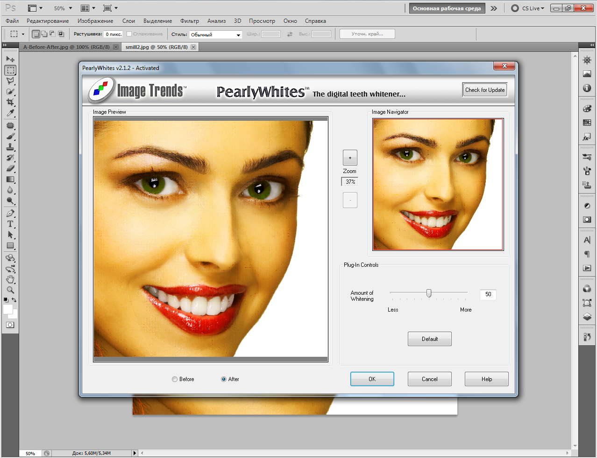Select the Eyedropper tool

[10, 113]
